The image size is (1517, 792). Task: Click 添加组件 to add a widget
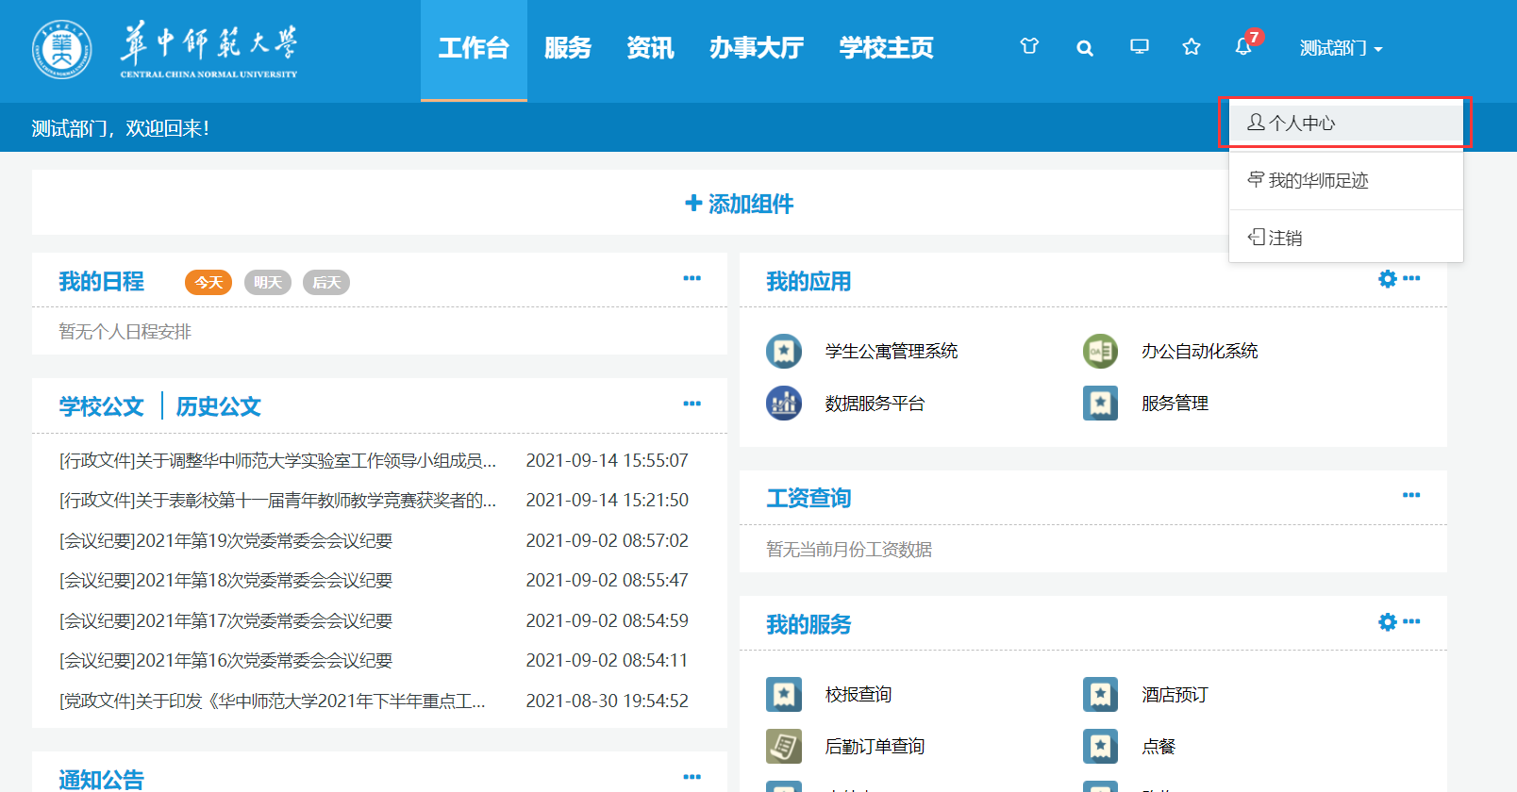click(740, 204)
